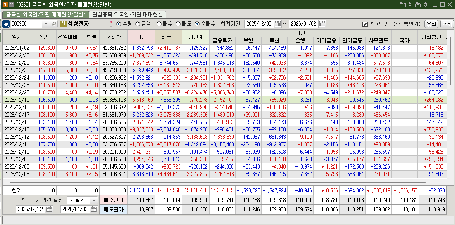Click the orange window number 1 icon
This screenshot has height=225, width=455.
[5, 5]
